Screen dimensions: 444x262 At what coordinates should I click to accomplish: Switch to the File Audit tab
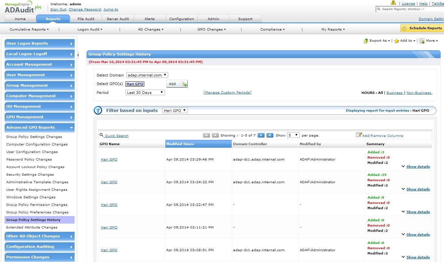(x=86, y=19)
